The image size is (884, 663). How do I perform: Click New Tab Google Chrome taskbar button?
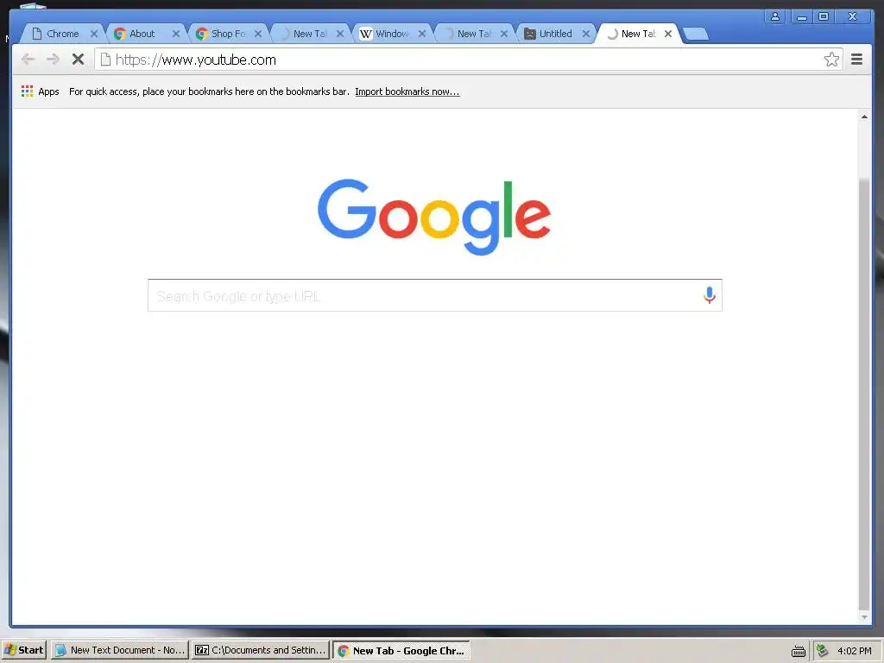[401, 650]
